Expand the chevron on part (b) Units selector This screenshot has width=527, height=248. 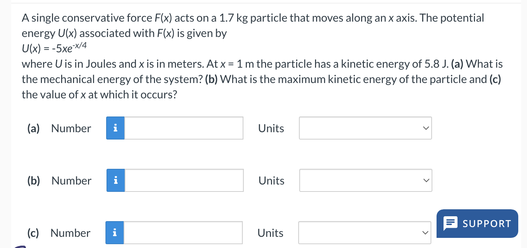pyautogui.click(x=426, y=180)
